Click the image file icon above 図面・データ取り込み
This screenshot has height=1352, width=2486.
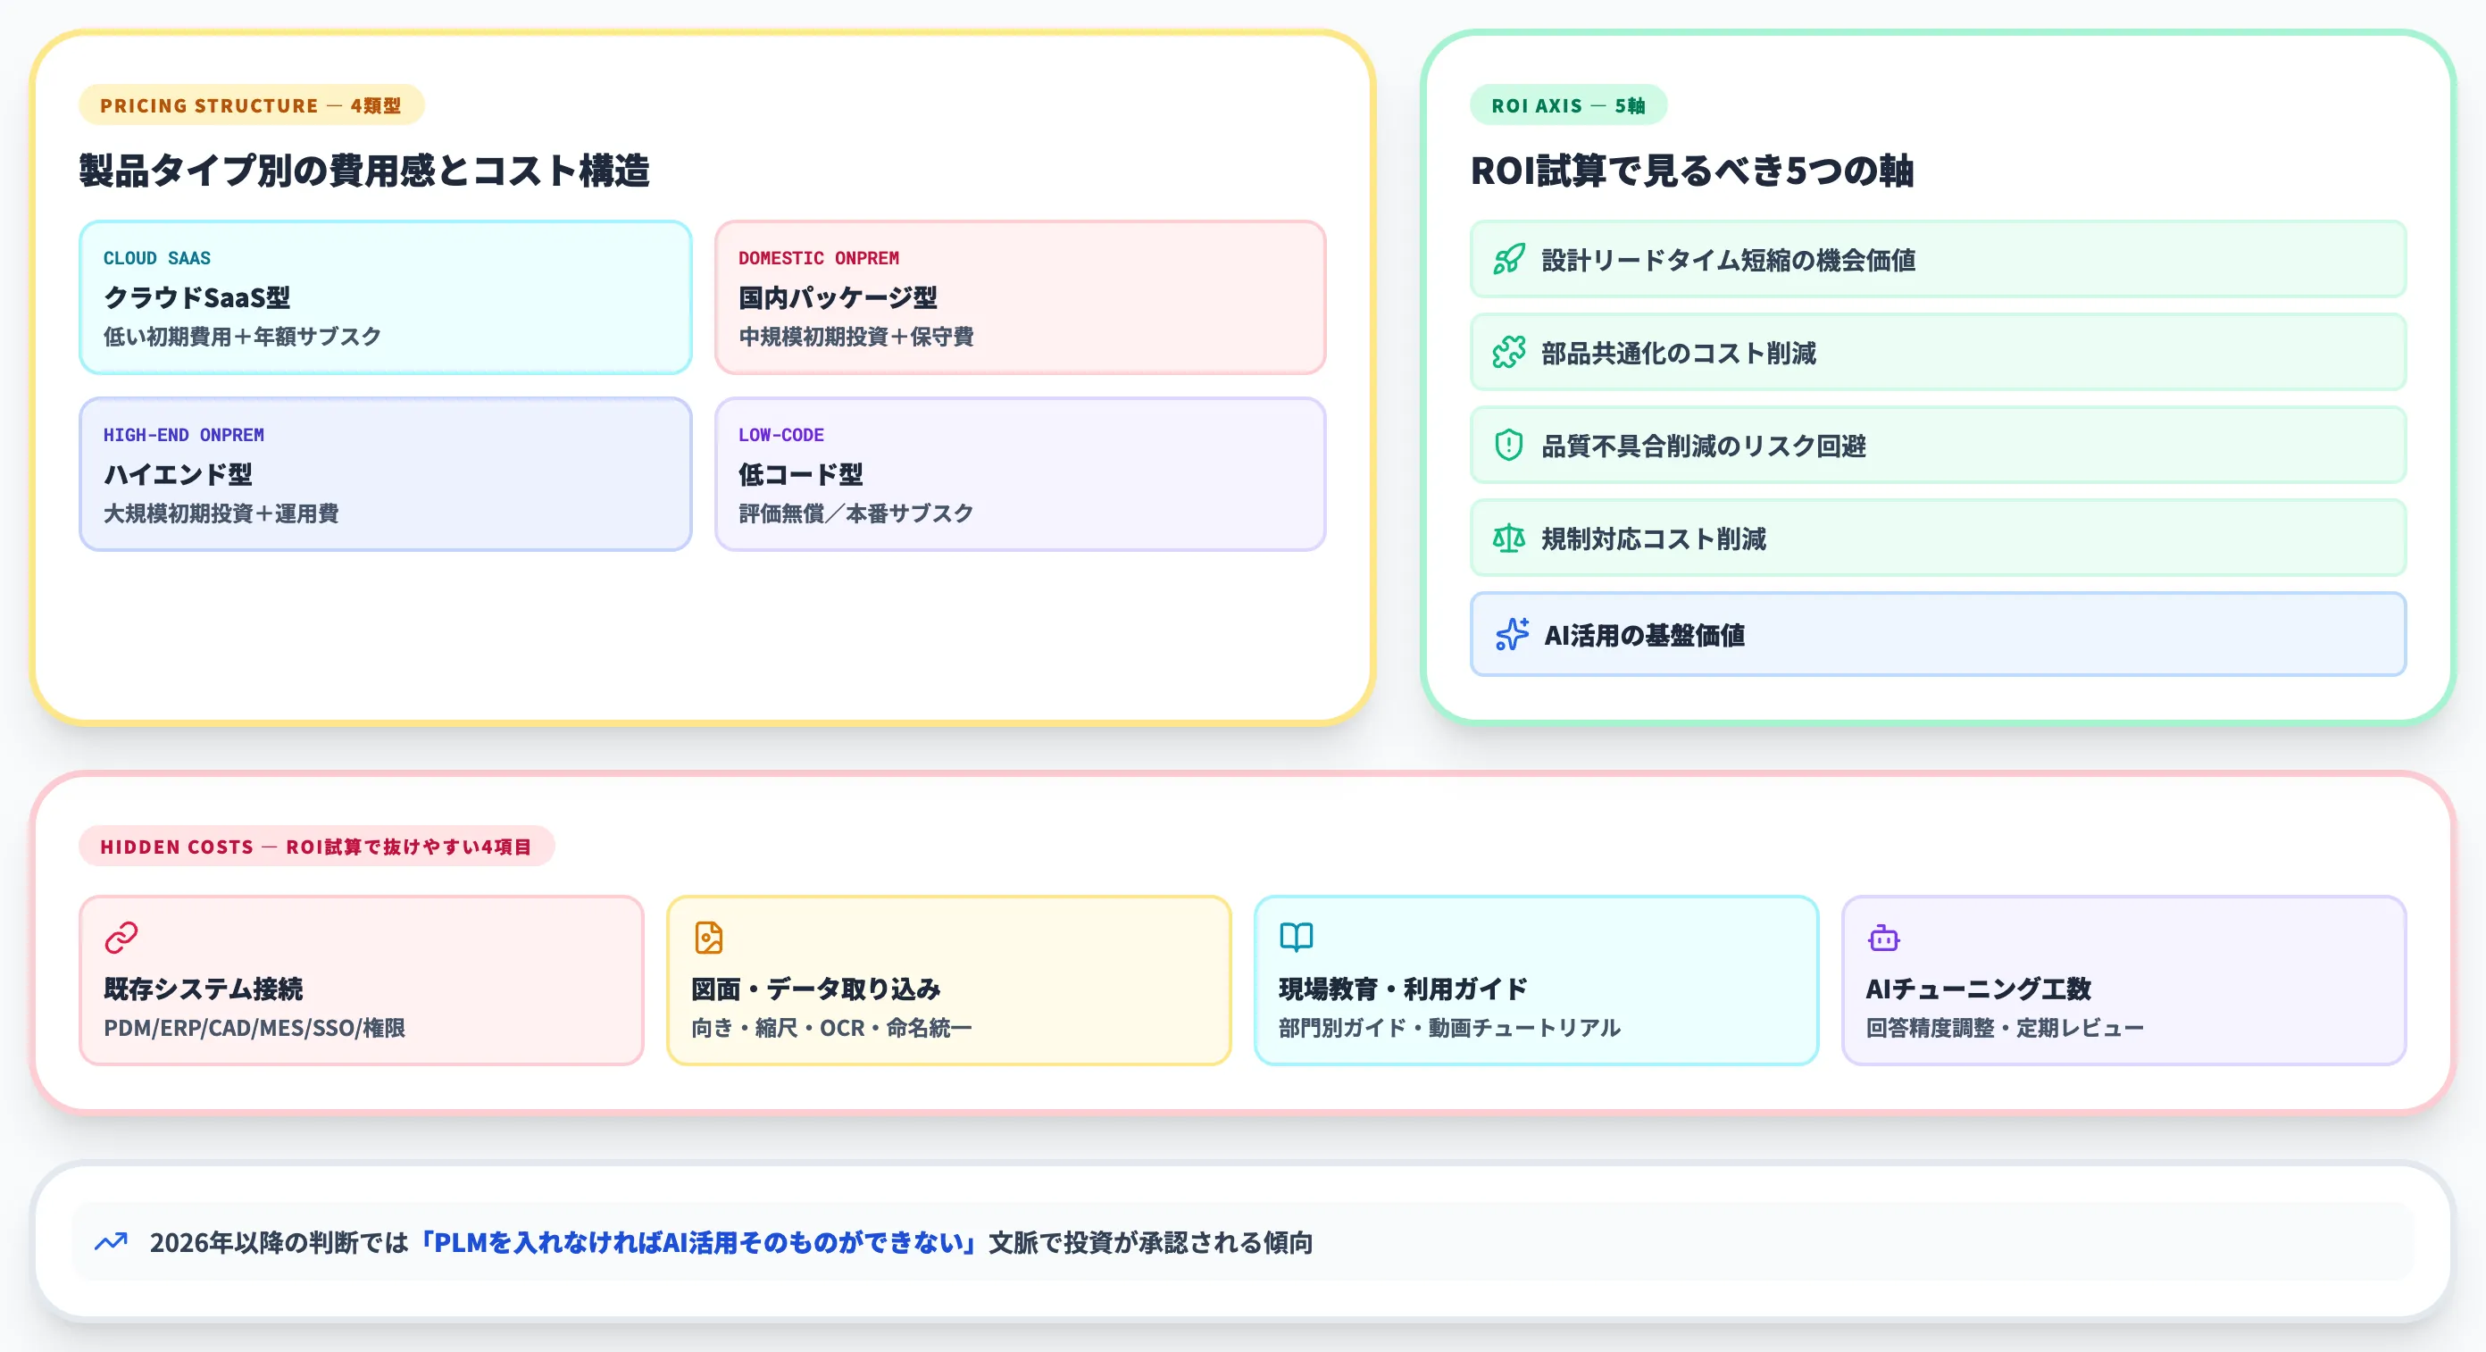click(x=708, y=937)
